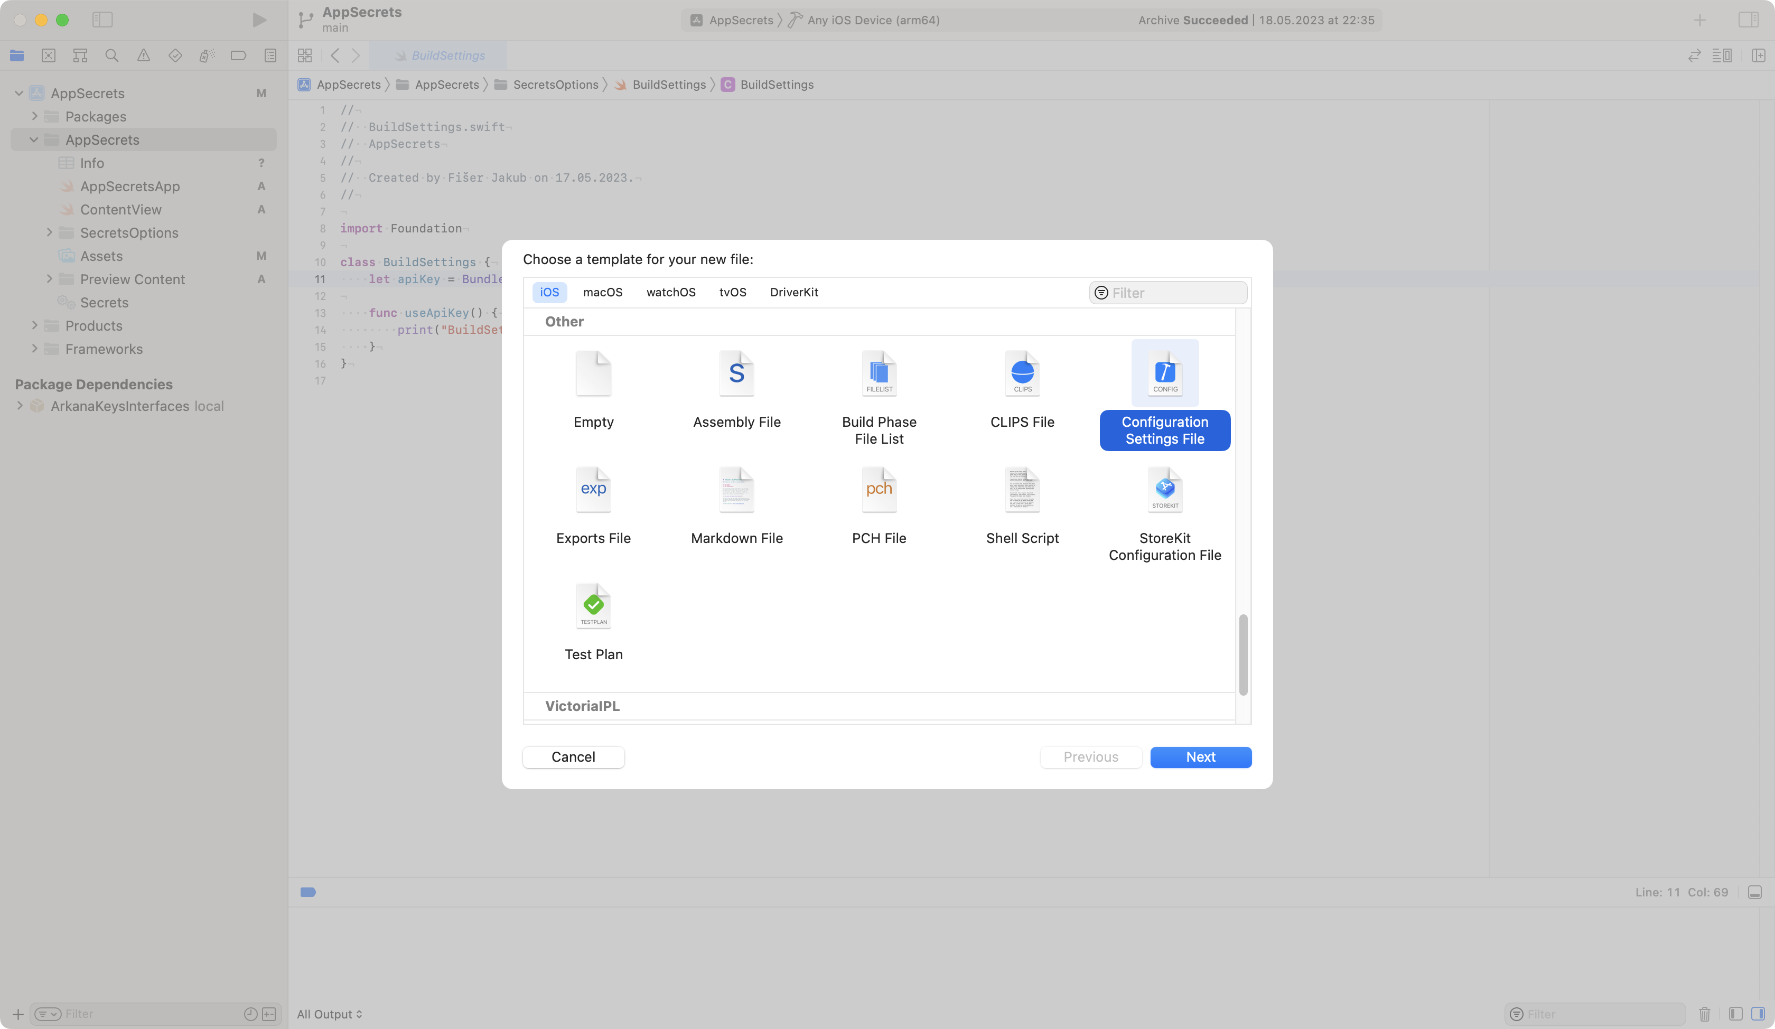Add an editor on the right

pos(1758,55)
